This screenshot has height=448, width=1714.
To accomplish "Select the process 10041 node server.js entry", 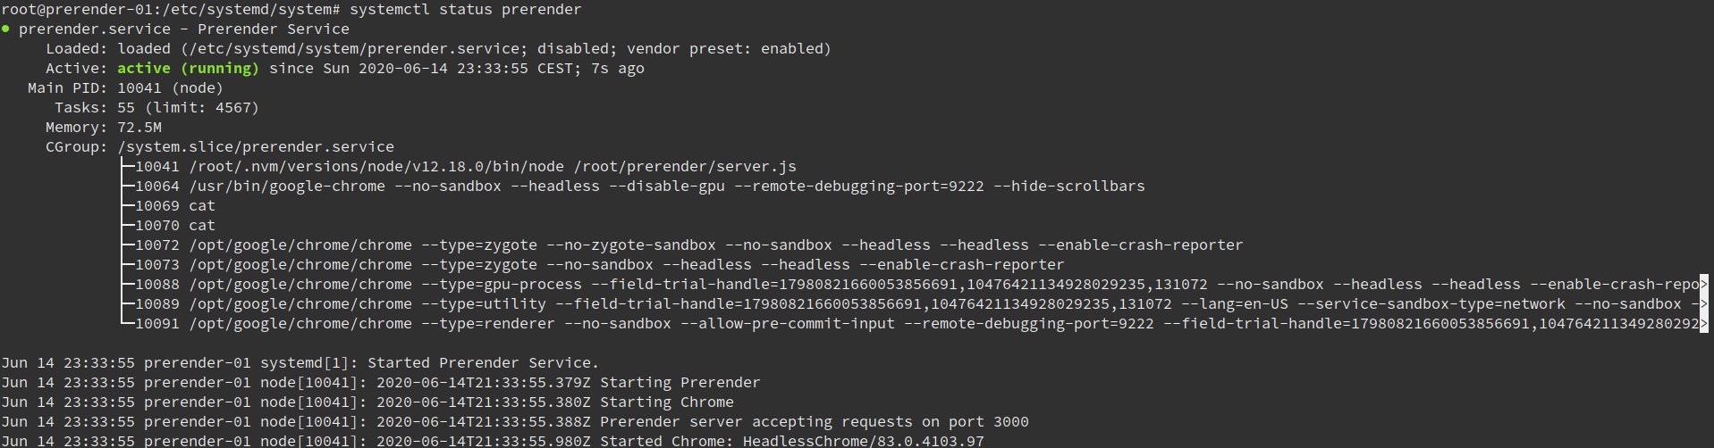I will 465,166.
